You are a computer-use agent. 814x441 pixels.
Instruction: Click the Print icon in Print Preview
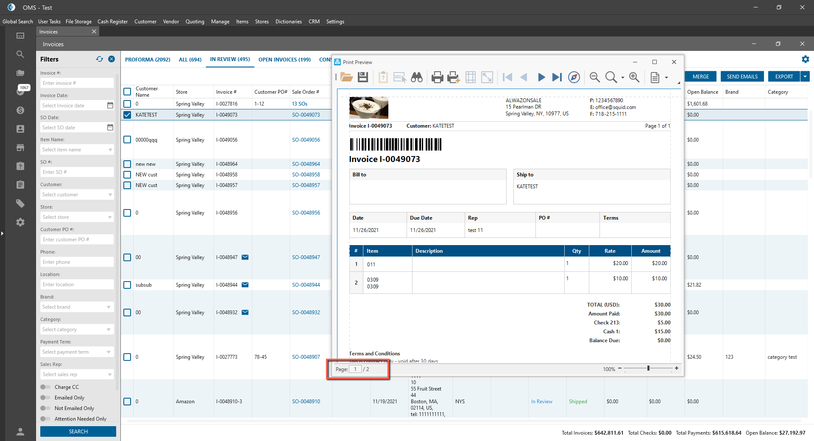[437, 77]
